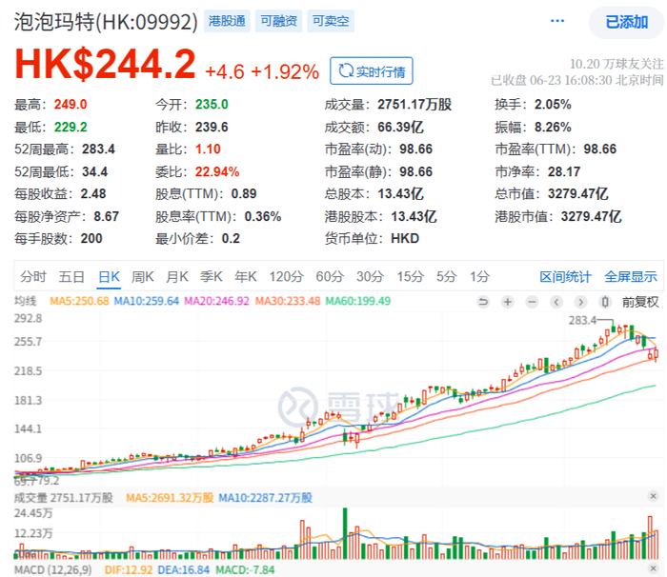Open 区间统计 range statistics

pyautogui.click(x=565, y=277)
